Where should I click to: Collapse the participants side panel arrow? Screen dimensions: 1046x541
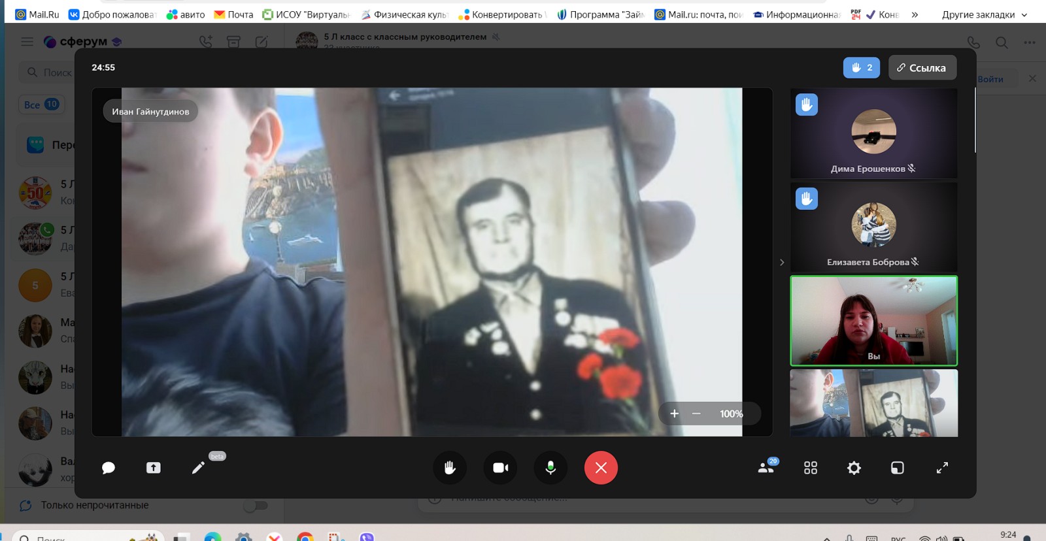coord(782,262)
